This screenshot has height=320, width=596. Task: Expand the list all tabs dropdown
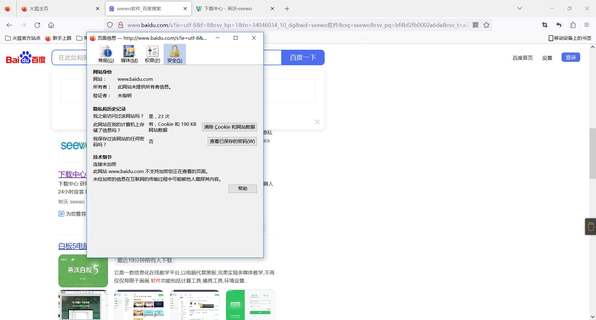[x=520, y=8]
